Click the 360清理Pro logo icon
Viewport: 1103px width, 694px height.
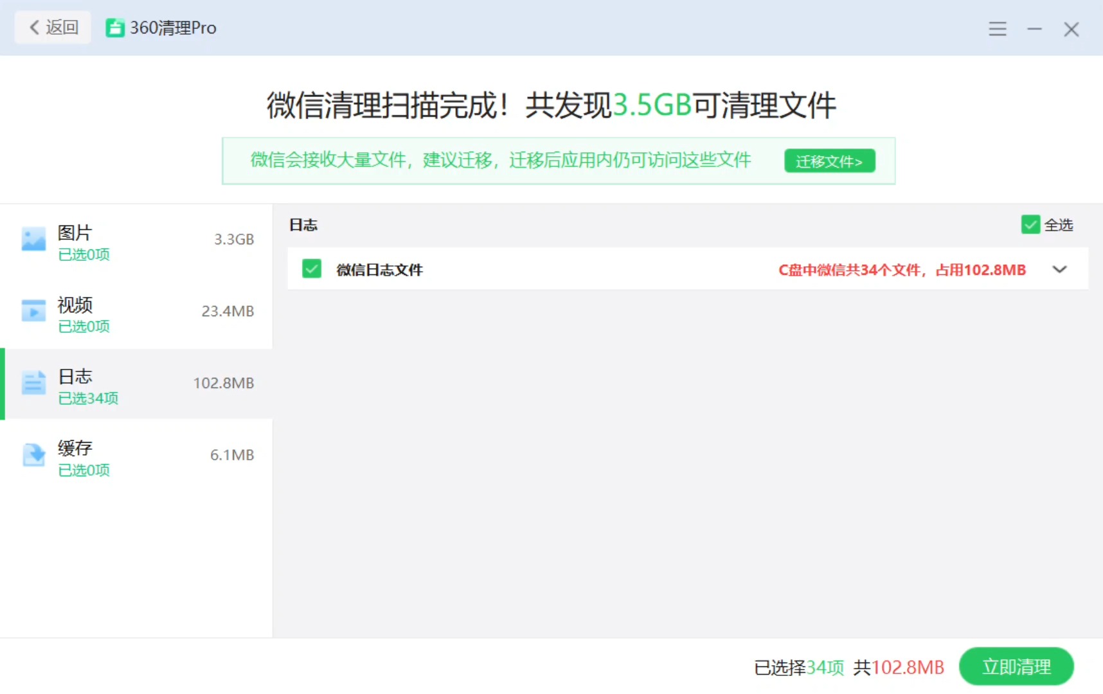click(x=115, y=28)
